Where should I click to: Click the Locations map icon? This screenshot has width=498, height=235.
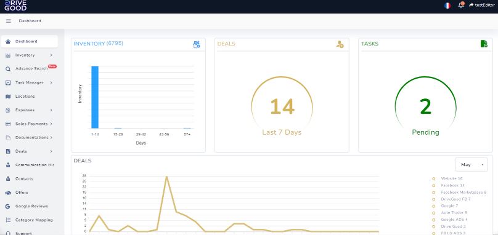click(8, 97)
